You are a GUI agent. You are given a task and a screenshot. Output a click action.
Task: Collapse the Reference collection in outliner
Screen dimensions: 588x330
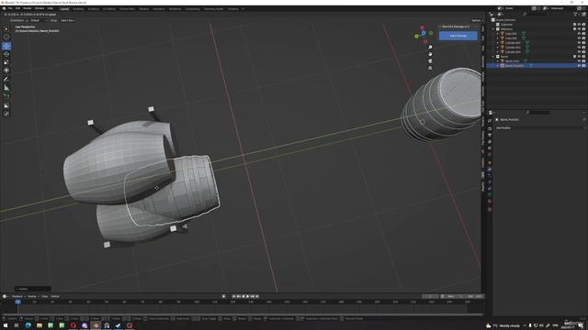point(493,28)
